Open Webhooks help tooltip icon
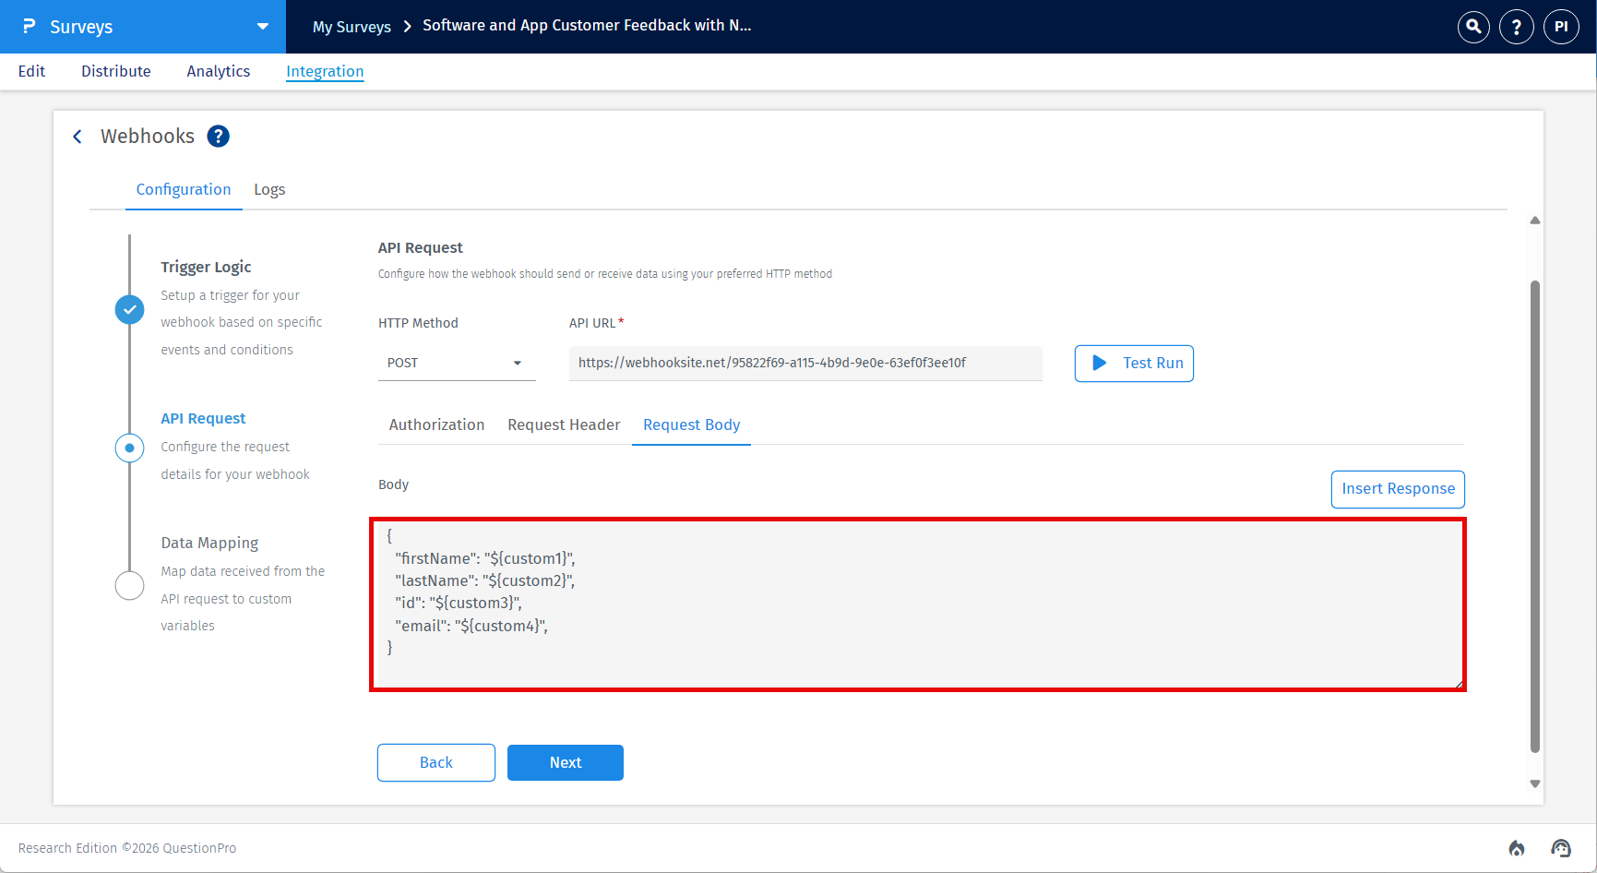Screen dimensions: 1597x873 (x=218, y=137)
